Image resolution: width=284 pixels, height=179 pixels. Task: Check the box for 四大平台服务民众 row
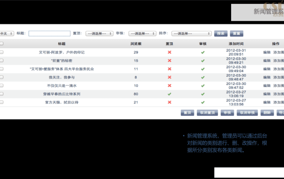point(1,69)
